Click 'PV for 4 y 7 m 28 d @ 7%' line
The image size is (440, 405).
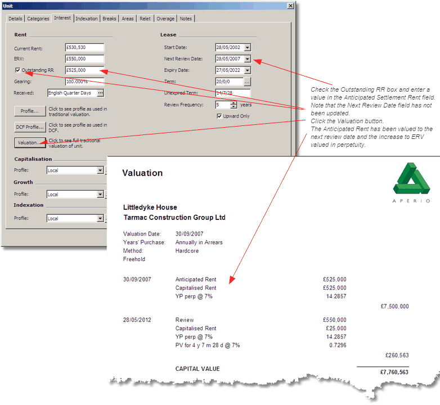[208, 345]
